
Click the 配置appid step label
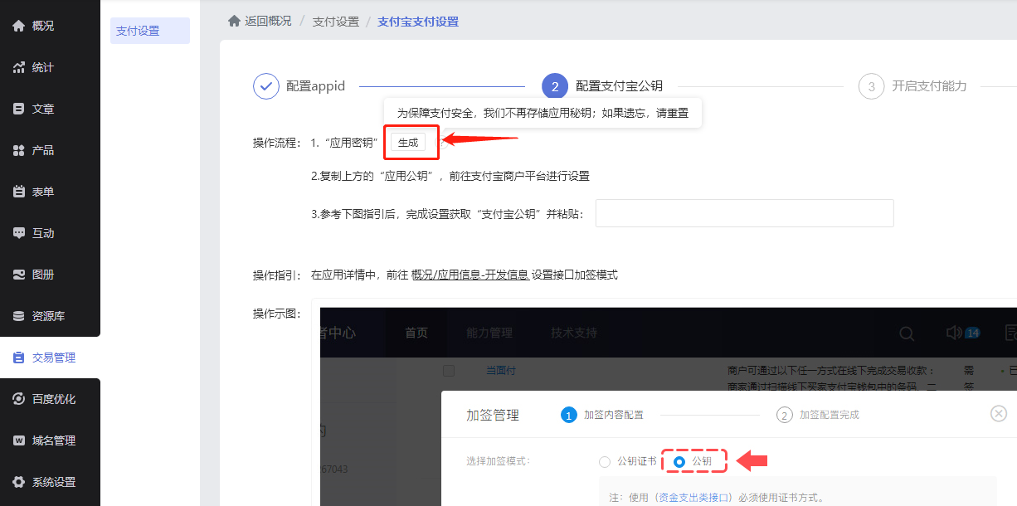click(315, 86)
